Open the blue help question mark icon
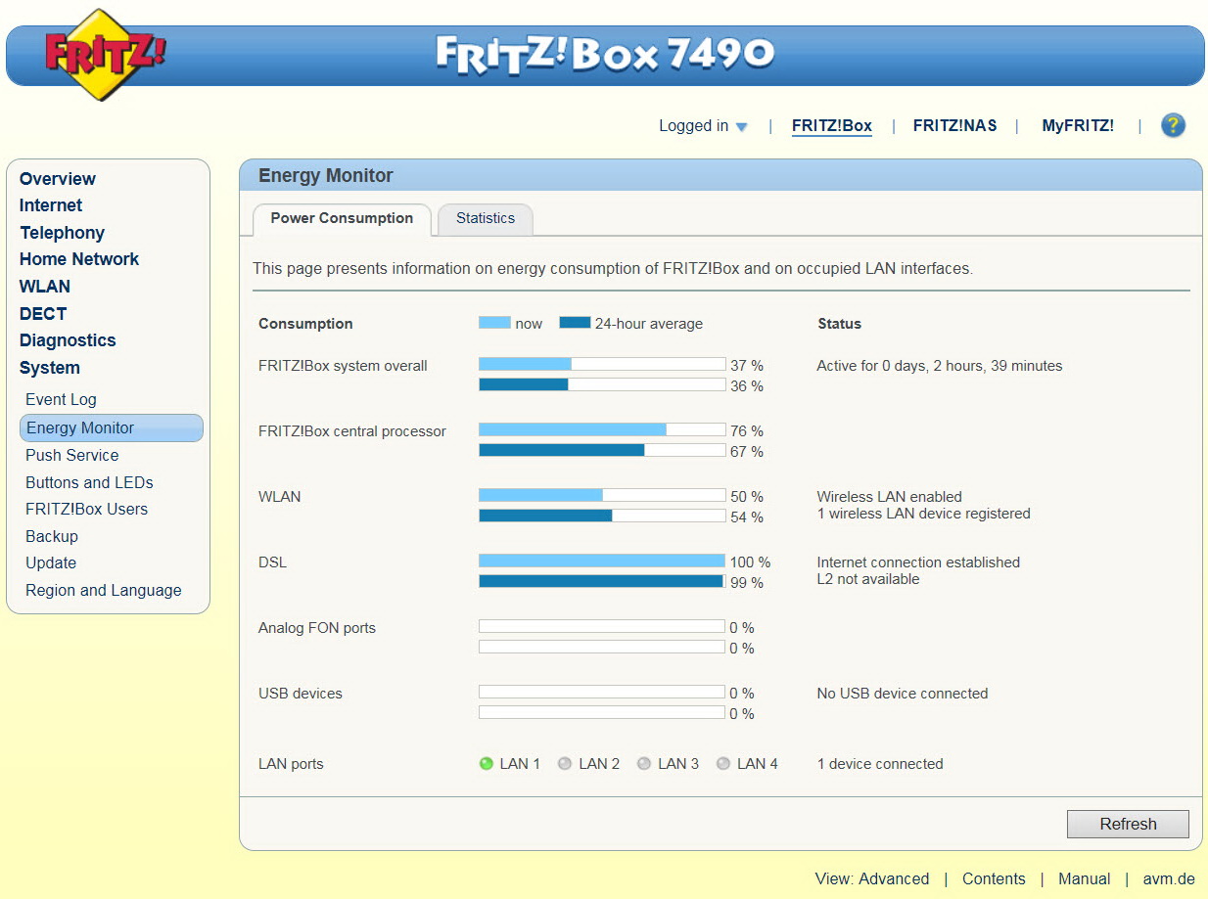Image resolution: width=1208 pixels, height=899 pixels. (x=1173, y=125)
